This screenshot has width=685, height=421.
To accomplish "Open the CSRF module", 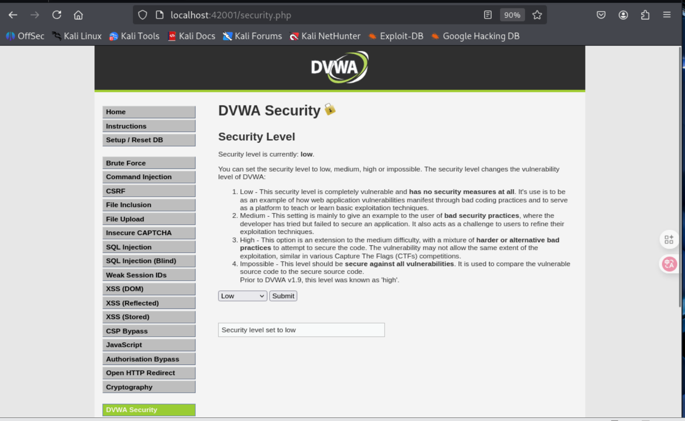I will pos(149,191).
